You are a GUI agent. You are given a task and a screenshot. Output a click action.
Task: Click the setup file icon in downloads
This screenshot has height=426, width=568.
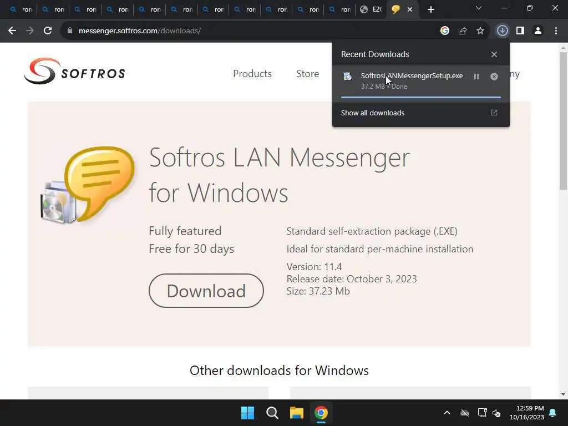point(348,77)
